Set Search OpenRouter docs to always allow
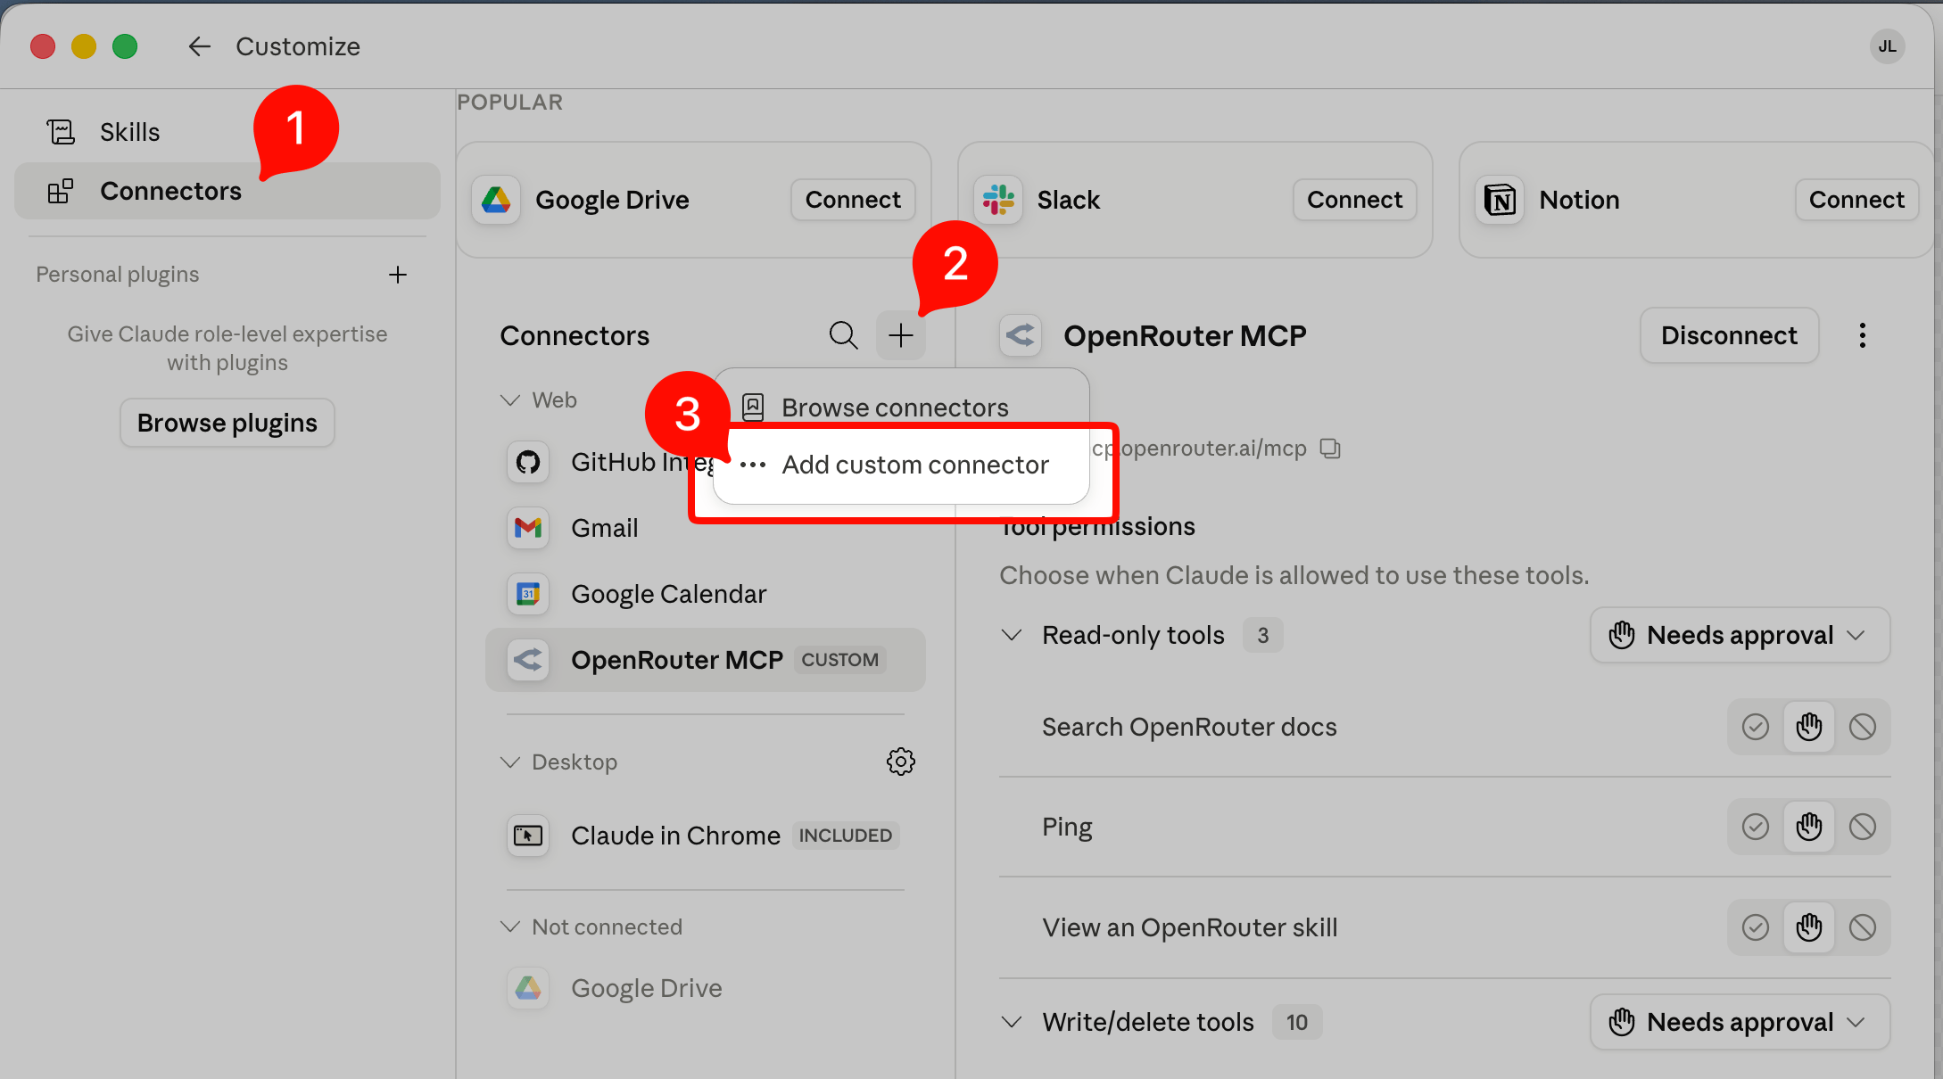This screenshot has width=1943, height=1079. [1756, 727]
